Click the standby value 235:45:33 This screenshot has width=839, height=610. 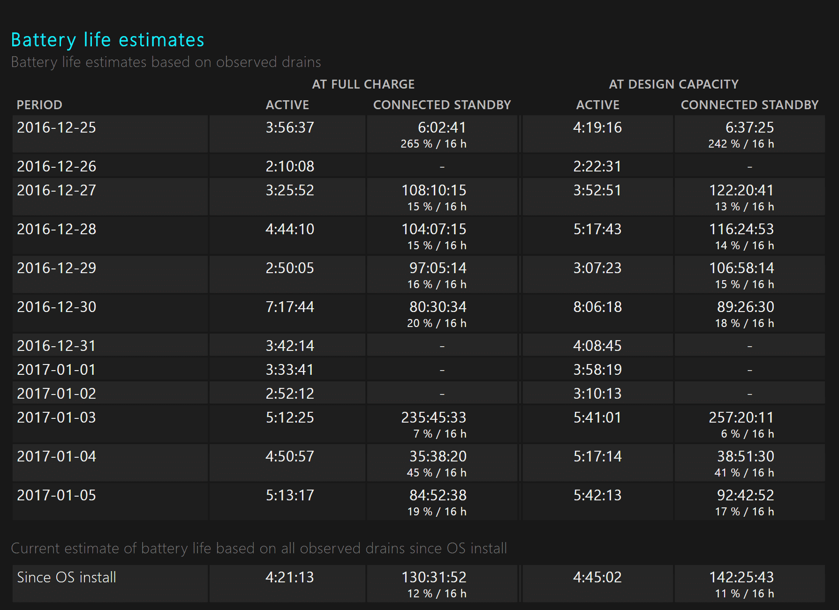[434, 417]
